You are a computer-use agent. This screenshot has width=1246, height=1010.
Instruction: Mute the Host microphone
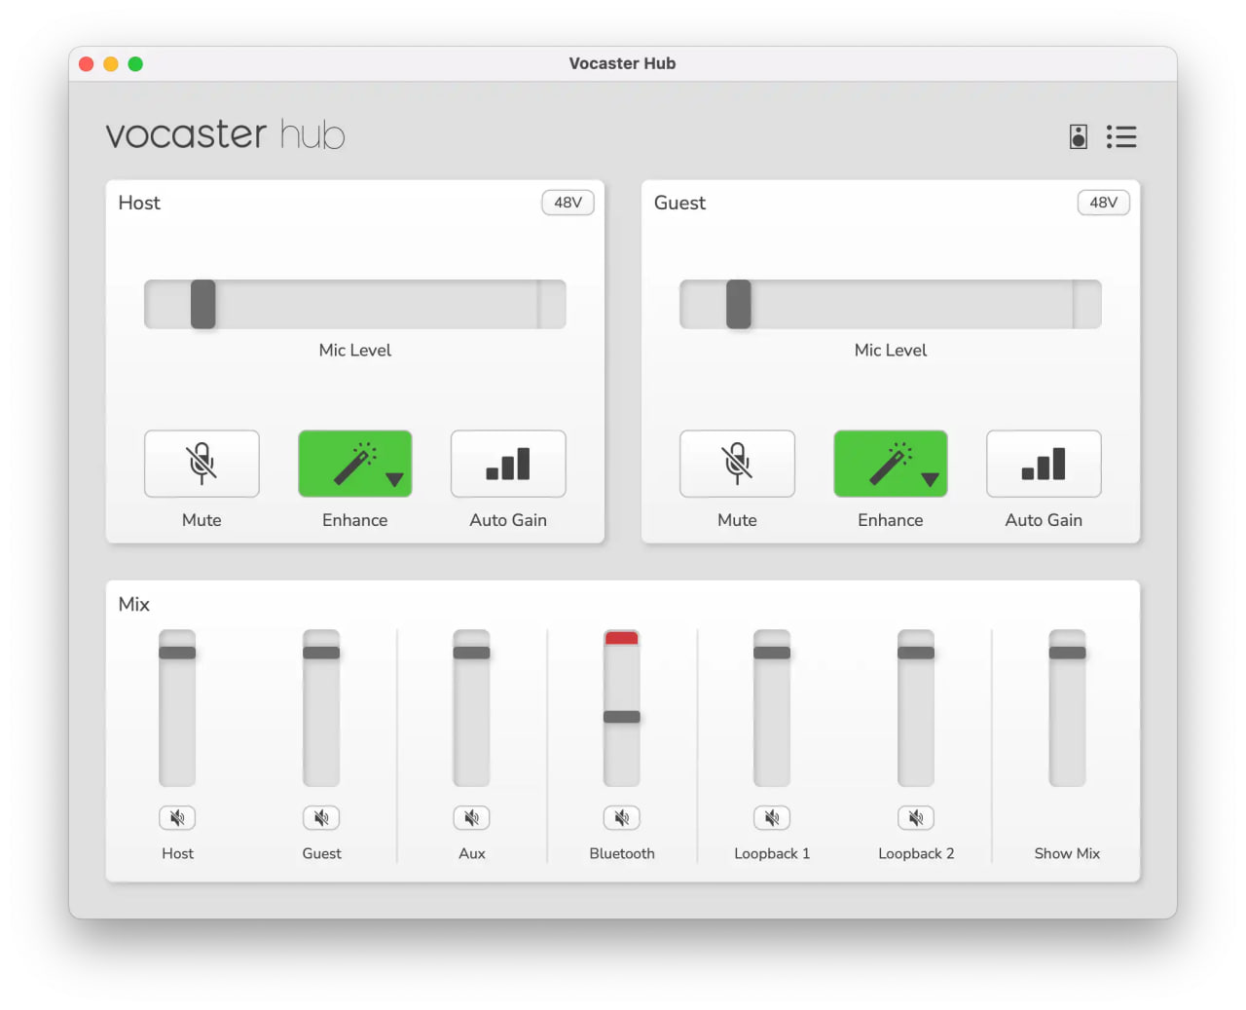202,464
